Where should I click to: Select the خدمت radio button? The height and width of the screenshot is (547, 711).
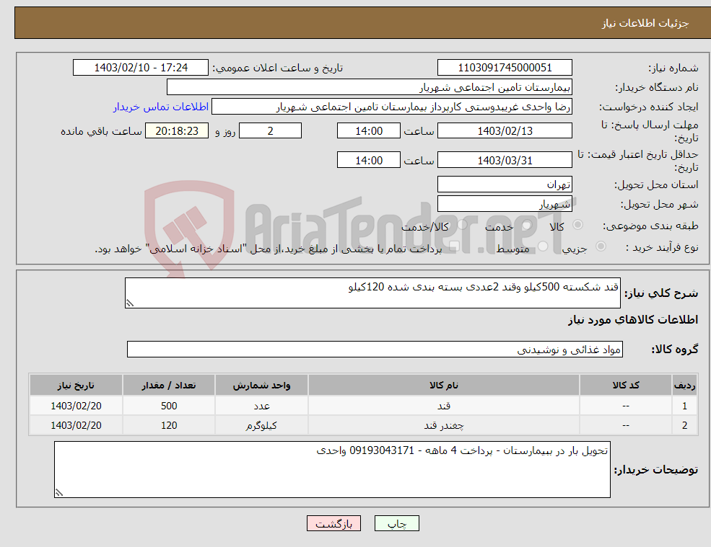526,225
